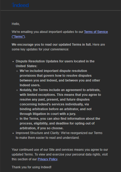Click the bold "We encourage you to read" sentence
Image resolution: width=121 pixels, height=172 pixels.
point(52,45)
